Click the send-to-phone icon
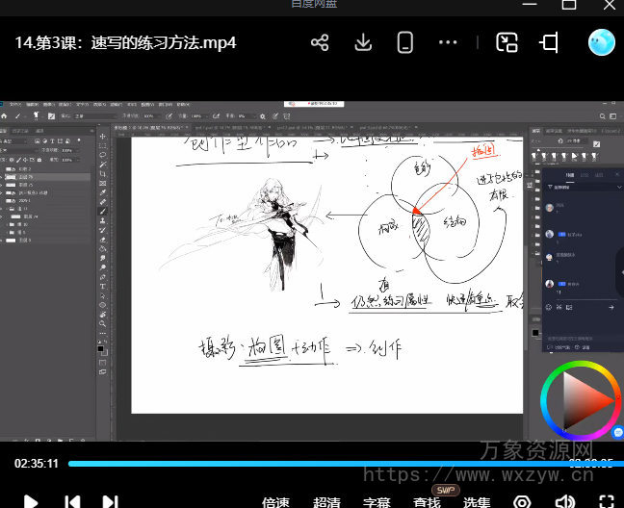Screen dimensions: 624x508 point(405,43)
